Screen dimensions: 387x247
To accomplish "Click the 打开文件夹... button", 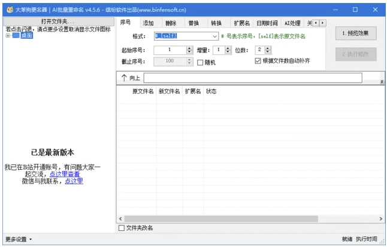I will 58,22.
